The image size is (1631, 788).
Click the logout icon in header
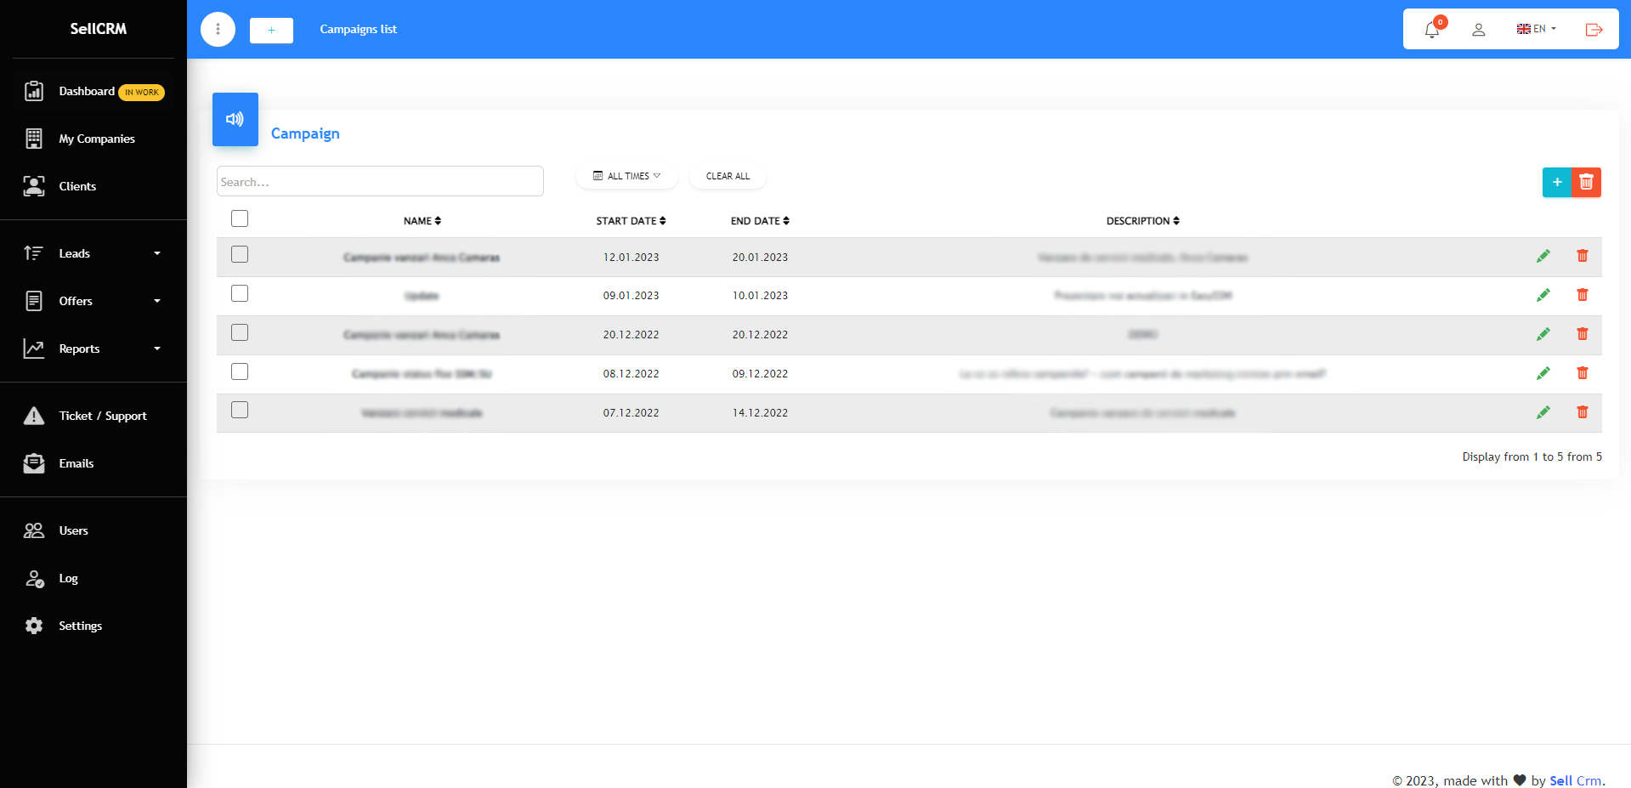pyautogui.click(x=1594, y=30)
